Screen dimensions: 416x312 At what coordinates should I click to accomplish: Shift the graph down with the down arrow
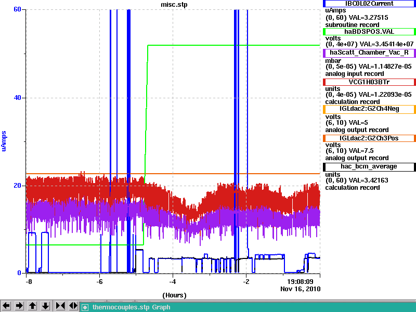[x=45, y=306]
